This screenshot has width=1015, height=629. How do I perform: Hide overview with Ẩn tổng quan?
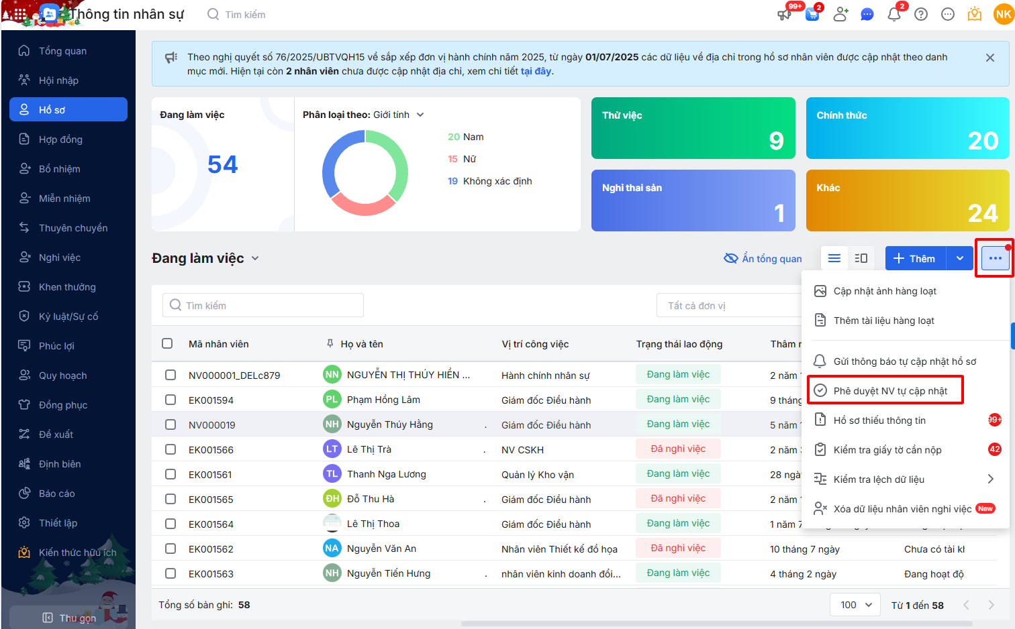pyautogui.click(x=763, y=258)
